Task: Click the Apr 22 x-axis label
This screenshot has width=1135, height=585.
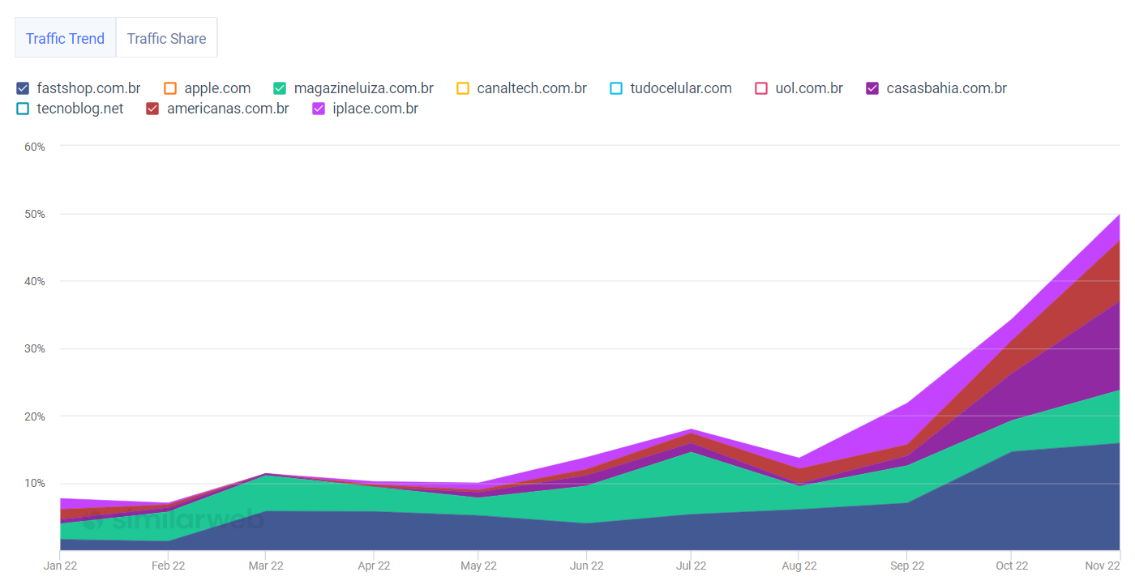Action: (x=374, y=566)
